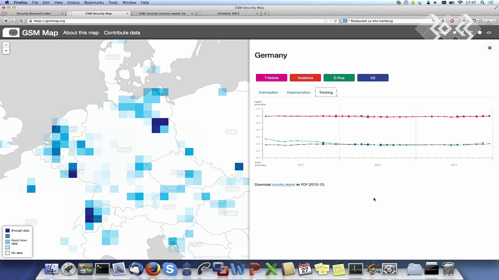Screen dimensions: 499x280
Task: Open the Tools menu
Action: tap(113, 3)
